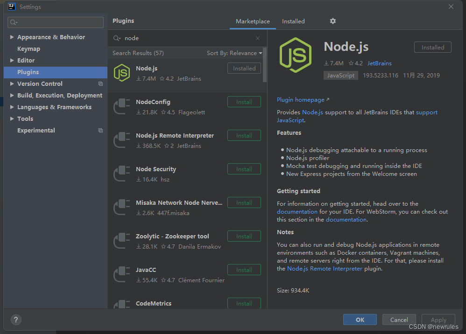Click the IntelliJ IDEA logo in the title bar
This screenshot has height=334, width=466.
pyautogui.click(x=12, y=7)
